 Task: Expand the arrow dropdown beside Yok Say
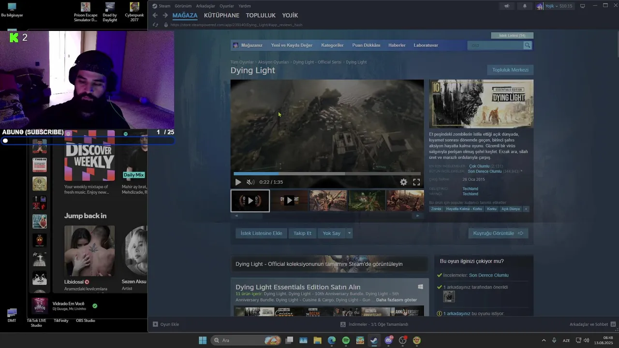pyautogui.click(x=349, y=233)
